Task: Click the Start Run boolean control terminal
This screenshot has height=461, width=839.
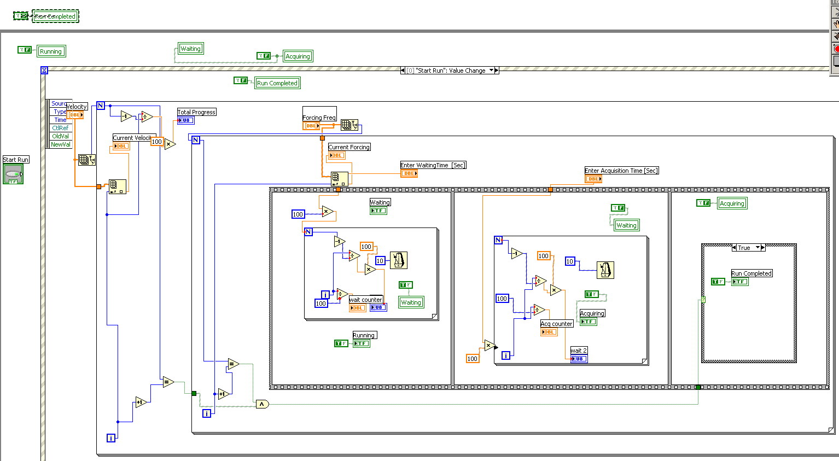Action: click(x=13, y=175)
